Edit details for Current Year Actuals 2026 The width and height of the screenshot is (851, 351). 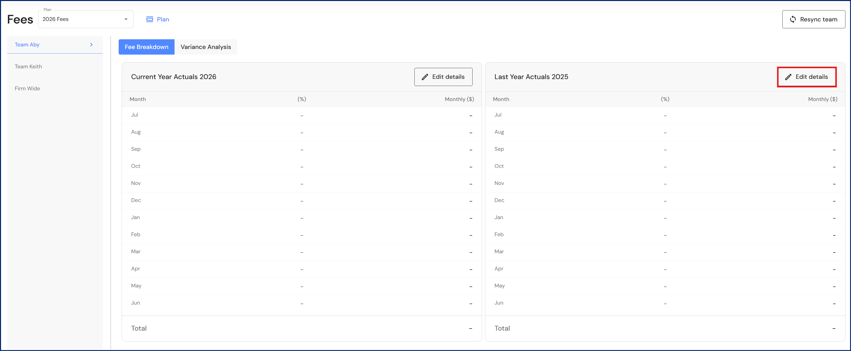pyautogui.click(x=443, y=77)
